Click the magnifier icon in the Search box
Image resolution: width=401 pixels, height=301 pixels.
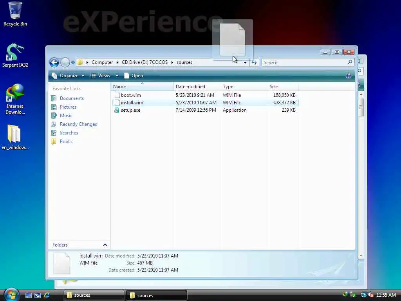[350, 62]
